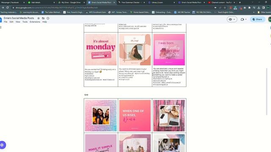Click the Grid heading text
271x152 pixels.
pos(86,95)
